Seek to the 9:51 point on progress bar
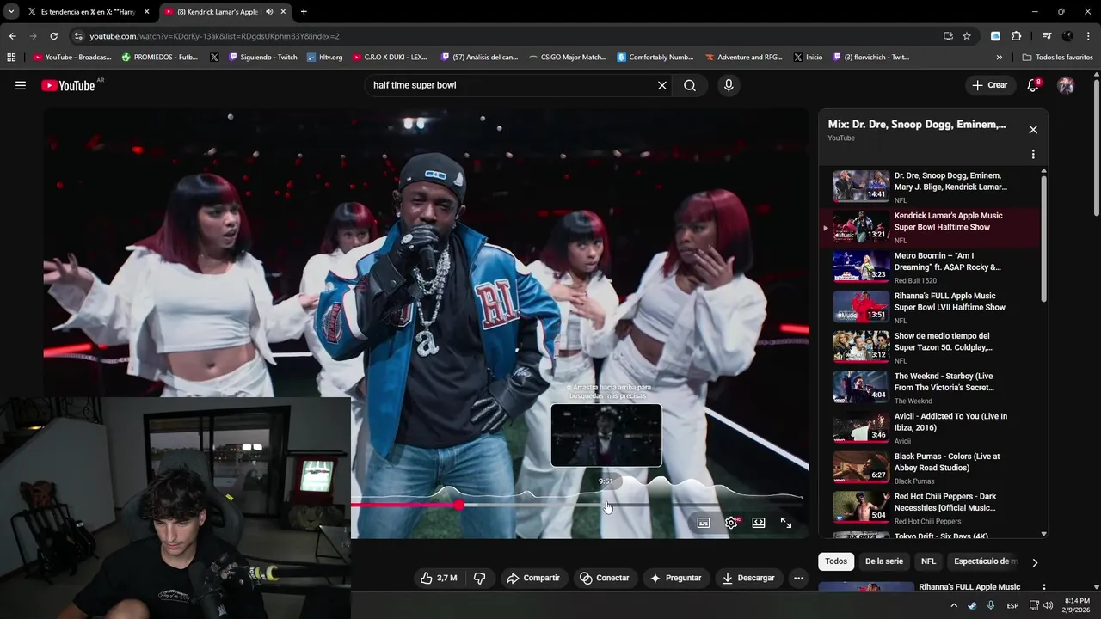 (x=606, y=506)
